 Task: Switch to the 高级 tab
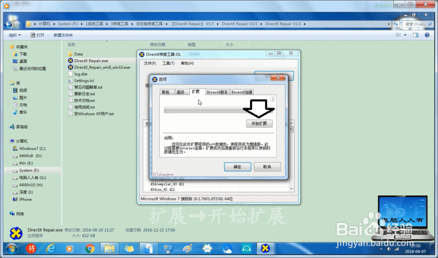tap(182, 92)
